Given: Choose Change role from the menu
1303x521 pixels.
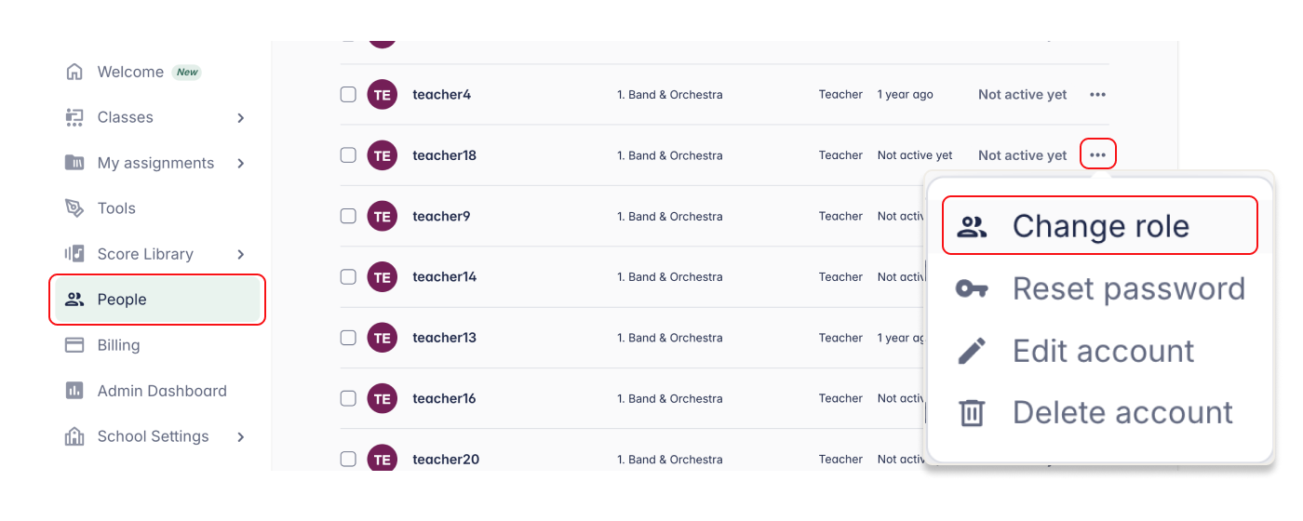Looking at the screenshot, I should pos(1100,226).
